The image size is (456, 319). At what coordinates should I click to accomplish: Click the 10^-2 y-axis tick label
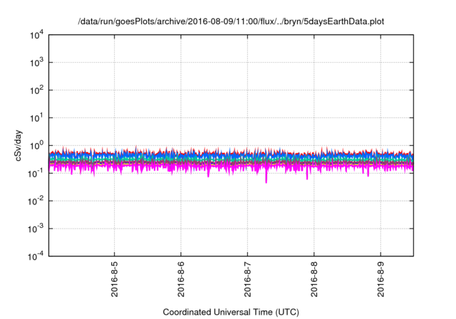click(36, 201)
